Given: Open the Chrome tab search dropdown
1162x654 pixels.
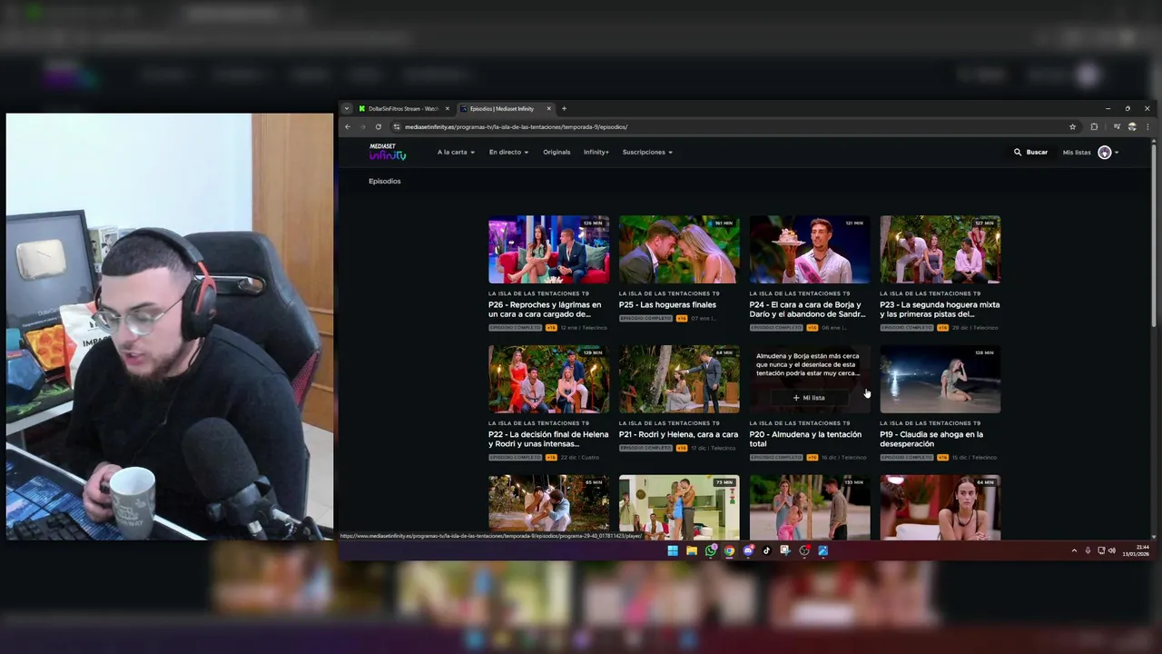Looking at the screenshot, I should (x=346, y=109).
